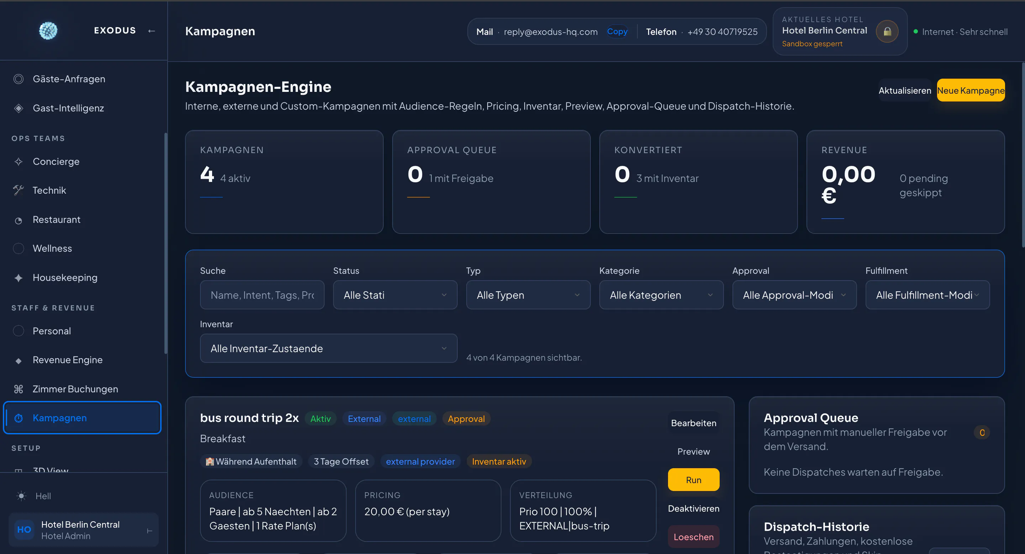Click the Zimmer Buchungen command icon
This screenshot has height=554, width=1025.
click(18, 389)
